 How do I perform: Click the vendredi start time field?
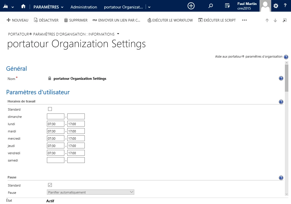click(55, 153)
